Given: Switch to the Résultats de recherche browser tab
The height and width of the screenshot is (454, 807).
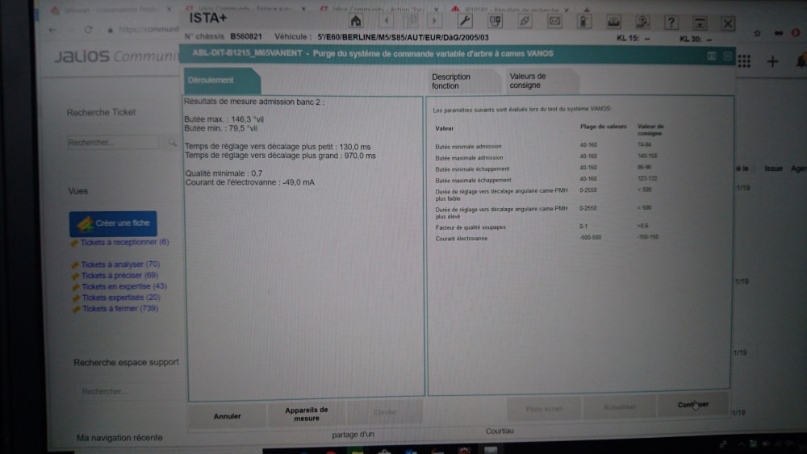Looking at the screenshot, I should click(x=511, y=10).
